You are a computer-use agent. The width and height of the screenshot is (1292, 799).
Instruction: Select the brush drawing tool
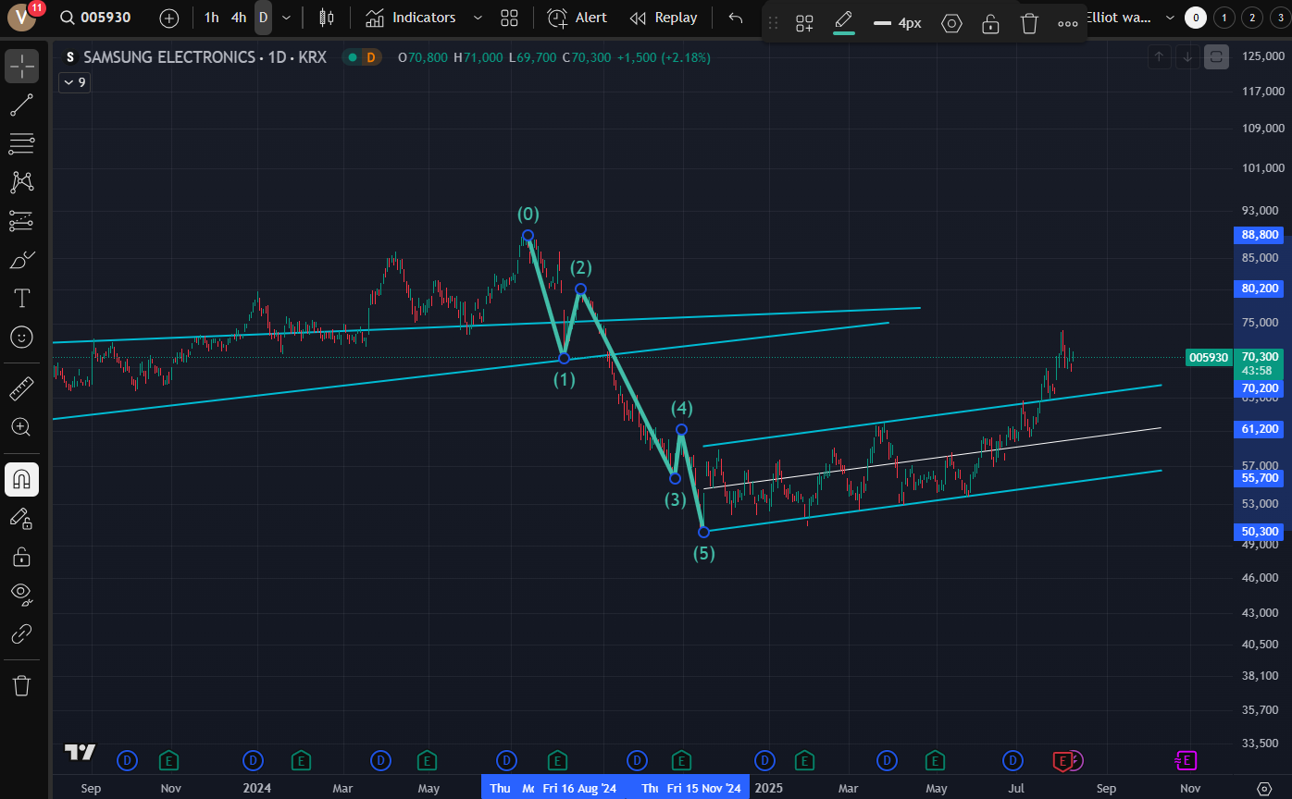click(21, 260)
